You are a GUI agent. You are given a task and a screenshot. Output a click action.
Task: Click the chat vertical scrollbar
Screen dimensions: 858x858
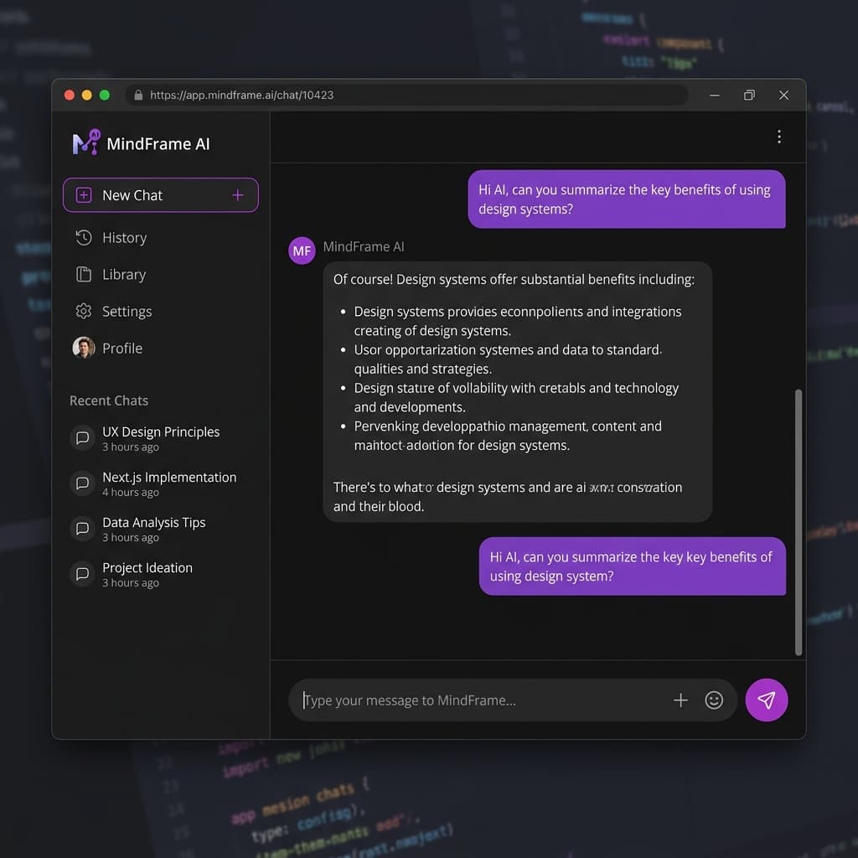pos(799,523)
